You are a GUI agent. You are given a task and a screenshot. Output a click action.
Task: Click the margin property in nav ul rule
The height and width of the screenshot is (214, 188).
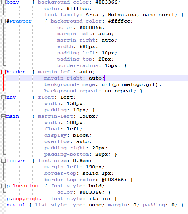pyautogui.click(x=117, y=205)
